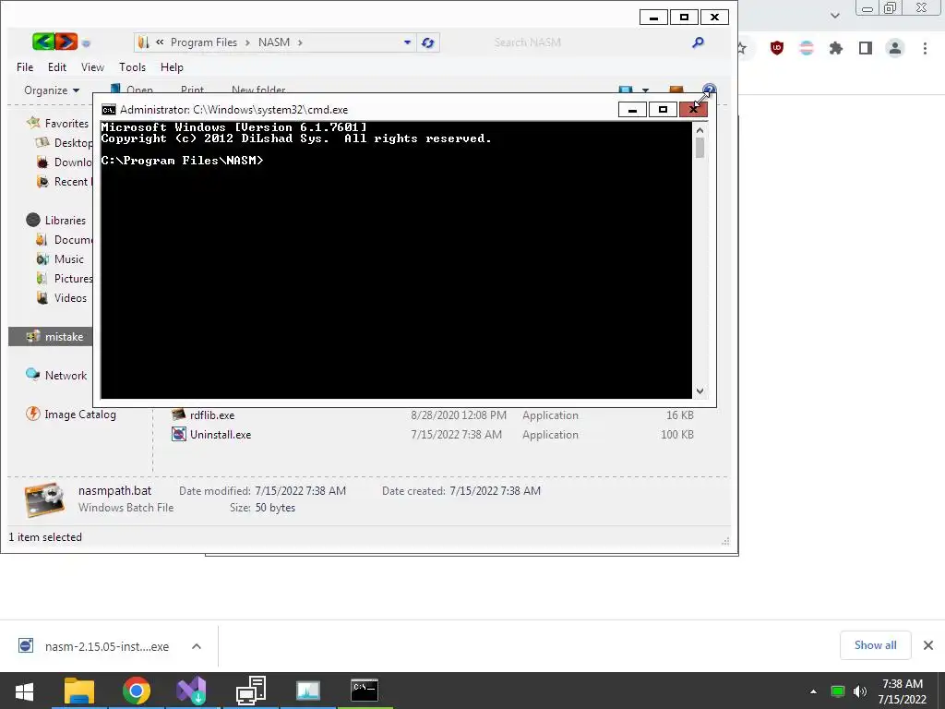Screen dimensions: 945x709
Task: Expand the address bar history dropdown
Action: (x=407, y=42)
